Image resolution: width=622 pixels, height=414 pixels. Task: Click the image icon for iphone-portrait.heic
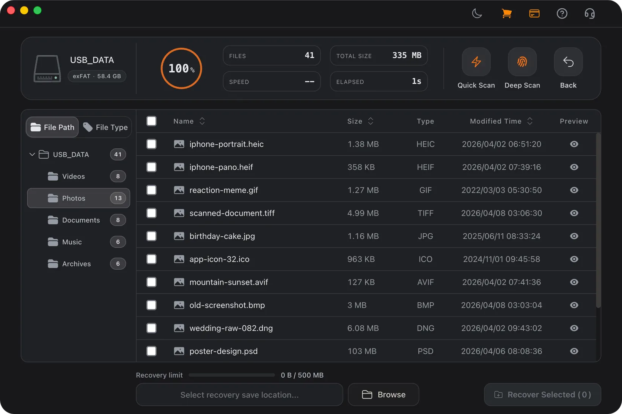[179, 144]
